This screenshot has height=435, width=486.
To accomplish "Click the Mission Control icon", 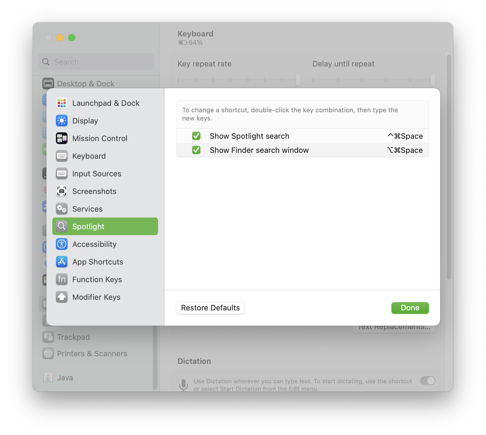I will (x=62, y=138).
